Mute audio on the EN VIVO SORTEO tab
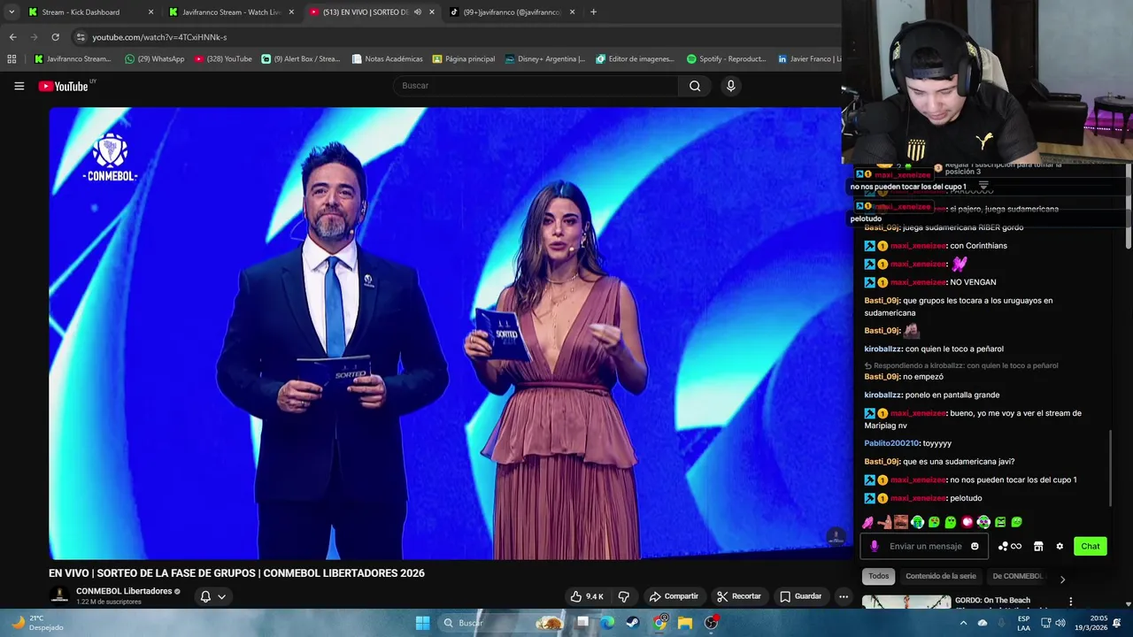Viewport: 1133px width, 637px height. tap(418, 12)
